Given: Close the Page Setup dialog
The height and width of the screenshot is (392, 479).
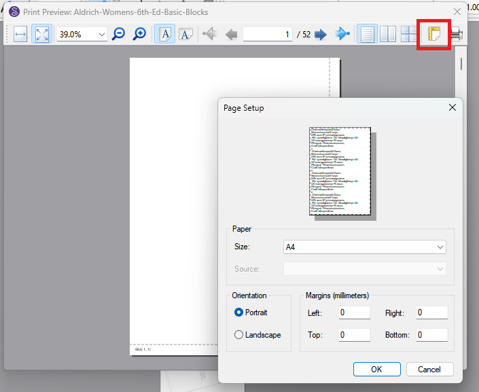Looking at the screenshot, I should [453, 107].
